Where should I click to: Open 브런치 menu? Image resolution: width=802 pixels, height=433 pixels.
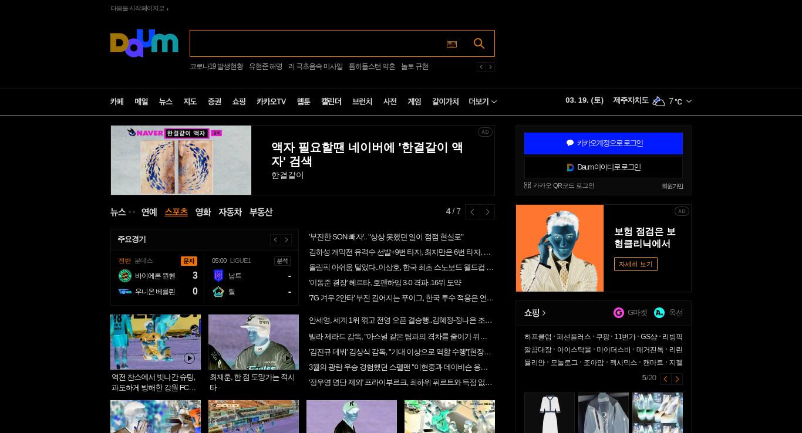coord(362,102)
